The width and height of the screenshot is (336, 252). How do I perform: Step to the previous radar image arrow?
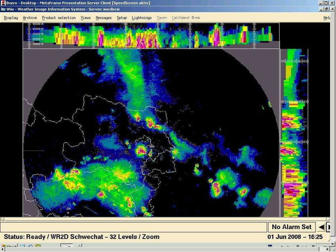[321, 227]
